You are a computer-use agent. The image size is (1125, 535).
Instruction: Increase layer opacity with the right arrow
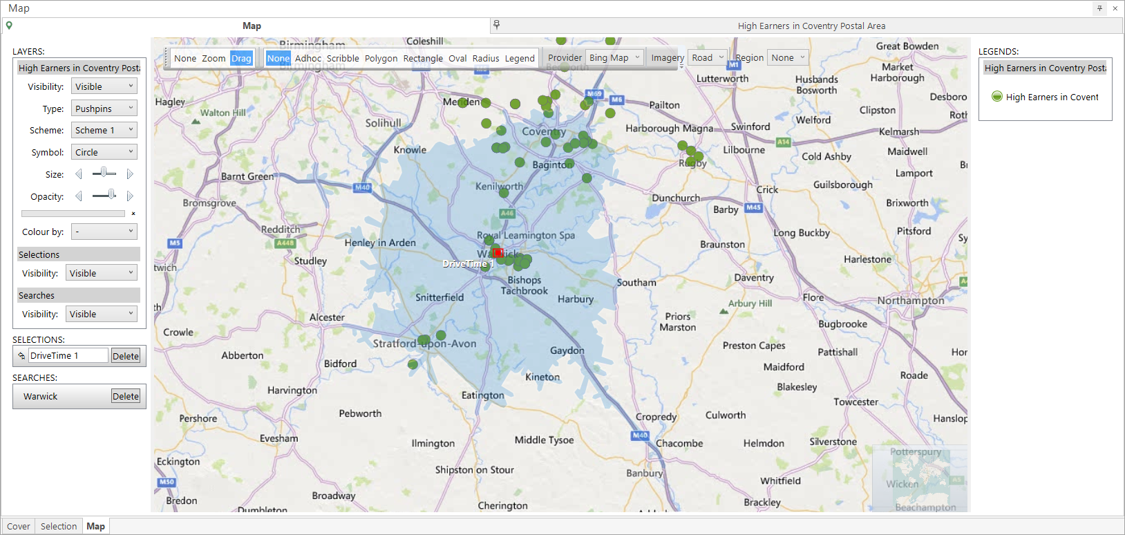coord(130,196)
